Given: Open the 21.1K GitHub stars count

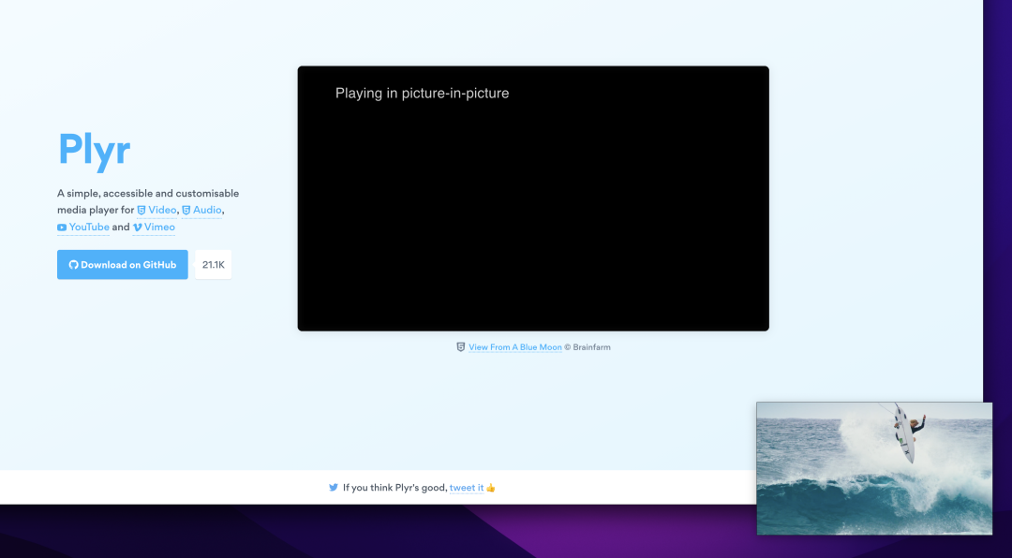Looking at the screenshot, I should [x=214, y=265].
